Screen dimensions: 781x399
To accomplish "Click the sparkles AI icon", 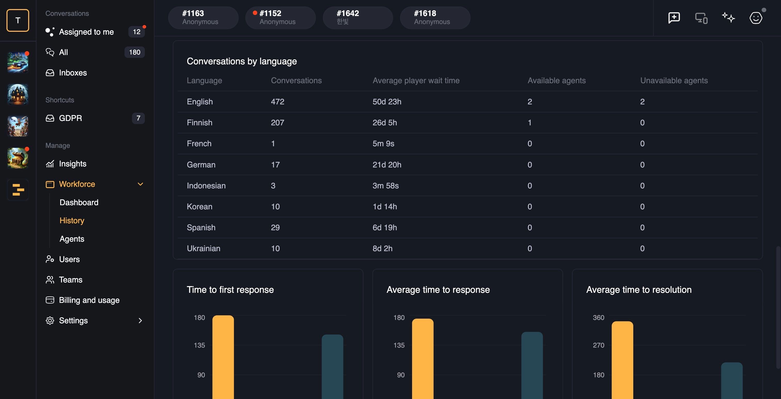I will 728,18.
